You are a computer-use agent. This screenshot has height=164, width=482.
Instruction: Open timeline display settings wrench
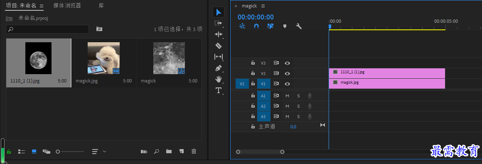coord(298,27)
